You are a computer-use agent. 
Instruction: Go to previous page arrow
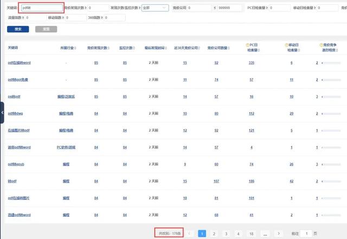pos(190,233)
